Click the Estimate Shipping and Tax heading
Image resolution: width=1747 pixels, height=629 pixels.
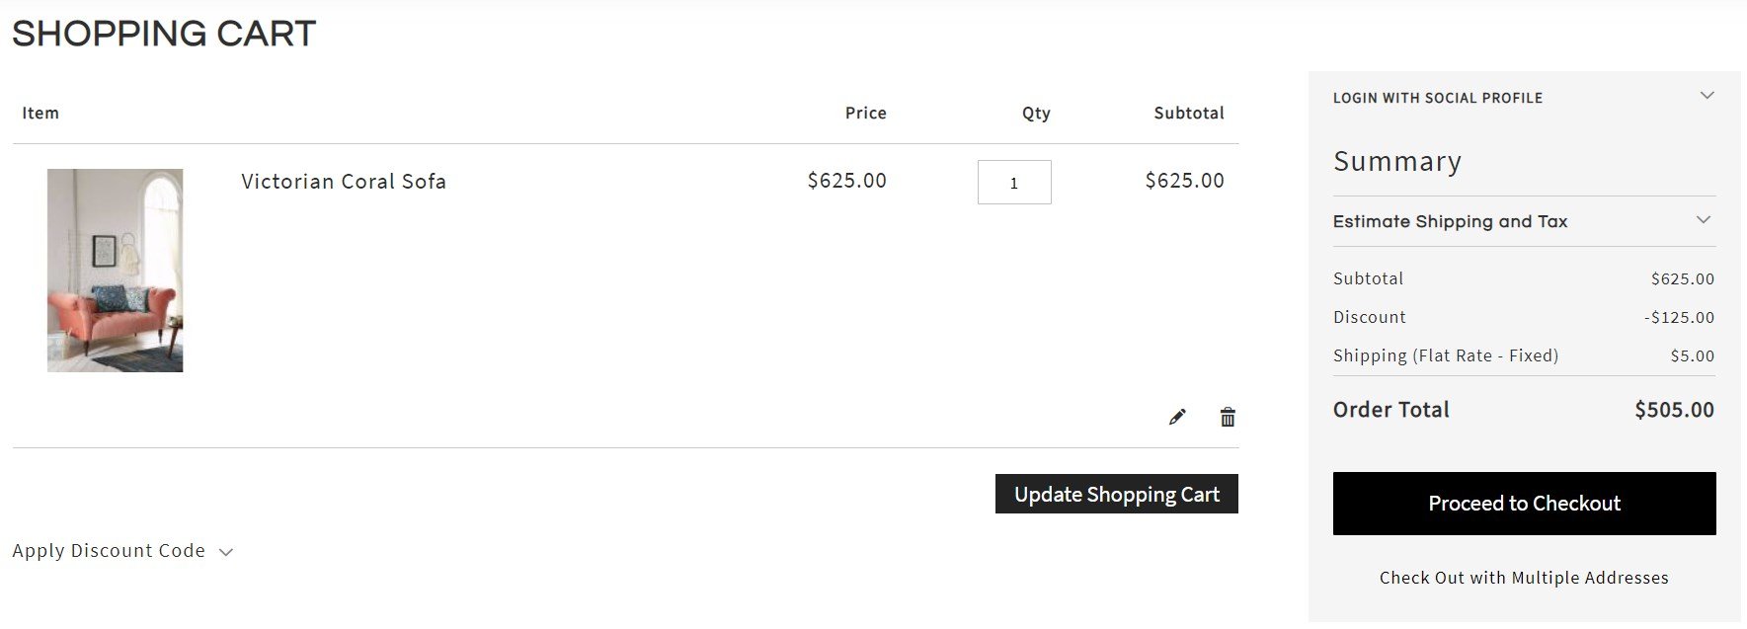[1450, 221]
